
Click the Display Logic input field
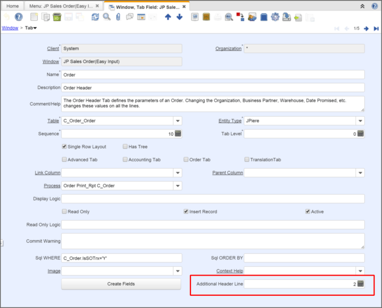pos(212,199)
